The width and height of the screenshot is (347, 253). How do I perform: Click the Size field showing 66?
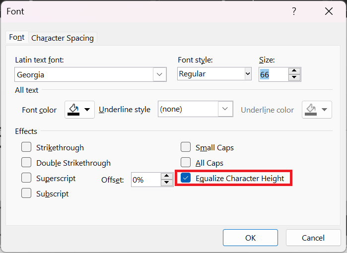[x=274, y=74]
